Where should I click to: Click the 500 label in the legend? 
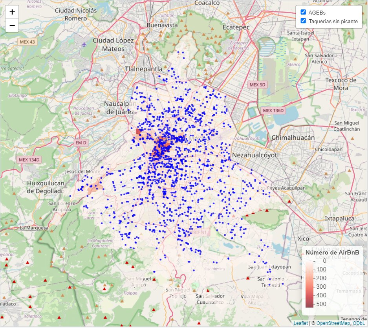[x=321, y=304]
